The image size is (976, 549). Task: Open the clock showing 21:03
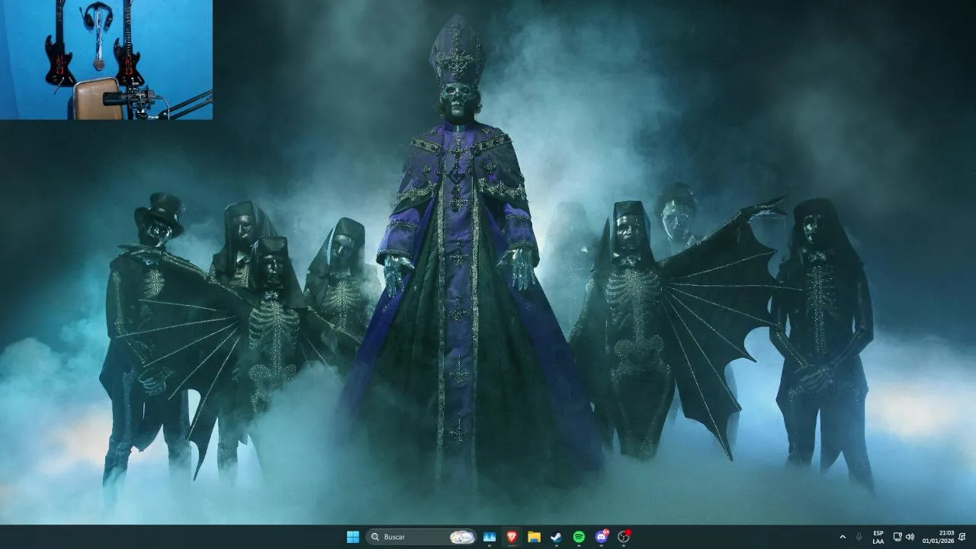(939, 537)
